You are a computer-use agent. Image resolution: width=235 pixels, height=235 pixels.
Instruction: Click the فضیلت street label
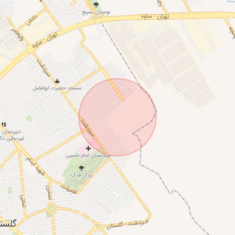(69, 190)
